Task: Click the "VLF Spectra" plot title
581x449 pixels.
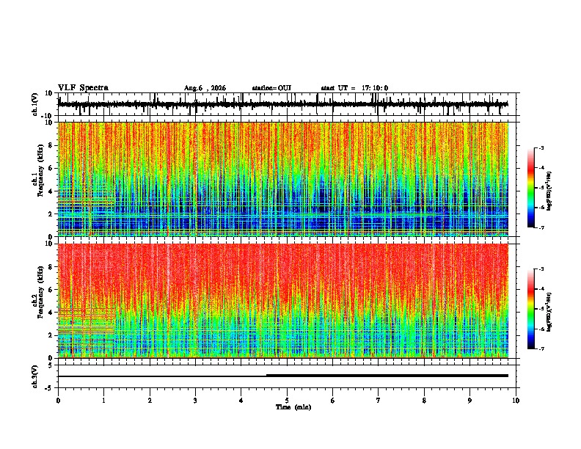Action: (x=83, y=88)
